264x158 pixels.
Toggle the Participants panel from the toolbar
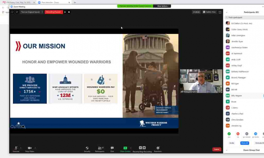[x=100, y=149]
